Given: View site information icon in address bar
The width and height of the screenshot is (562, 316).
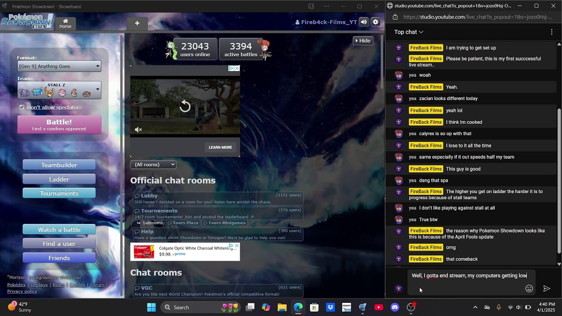Looking at the screenshot, I should 395,17.
